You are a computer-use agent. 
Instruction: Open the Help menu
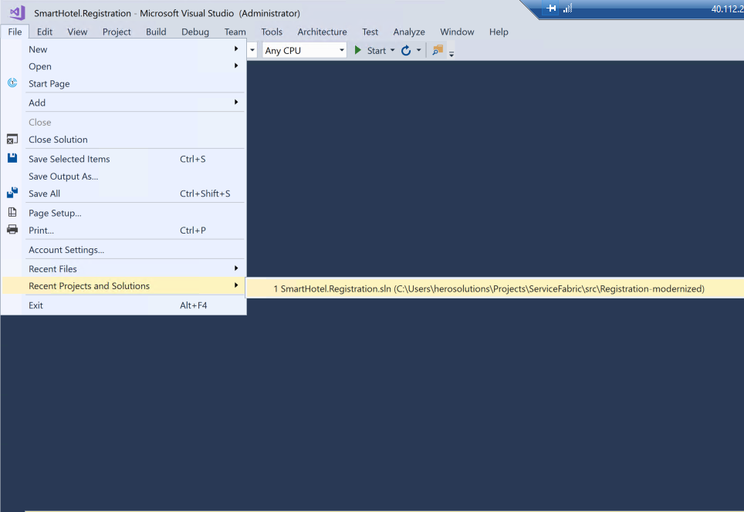coord(499,32)
